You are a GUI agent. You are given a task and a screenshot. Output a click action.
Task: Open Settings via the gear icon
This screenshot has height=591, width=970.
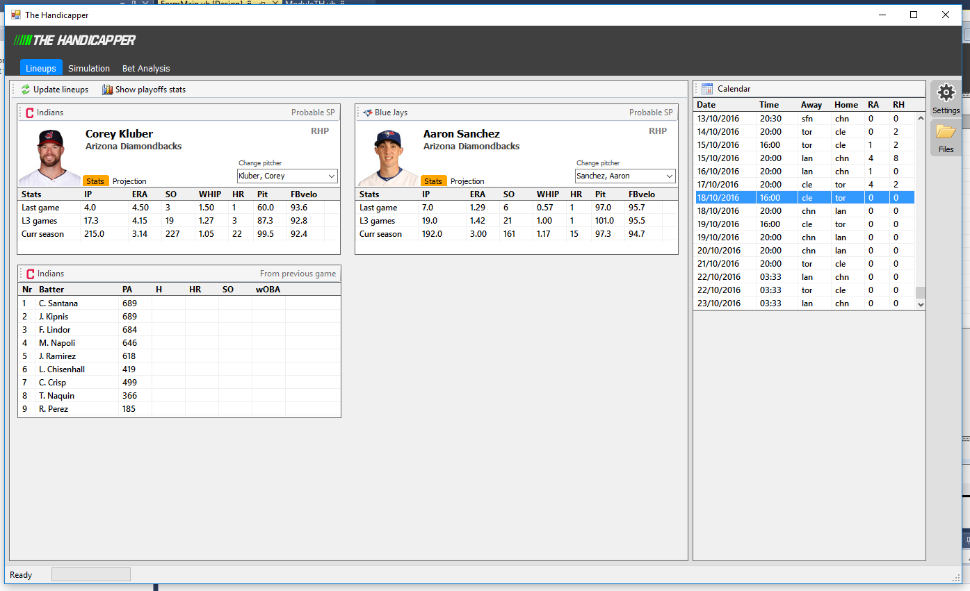(946, 93)
